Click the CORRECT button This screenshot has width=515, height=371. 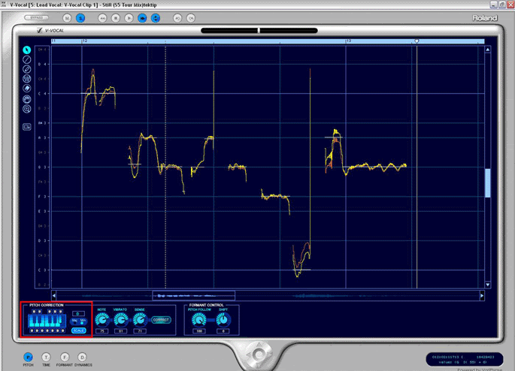(x=161, y=320)
